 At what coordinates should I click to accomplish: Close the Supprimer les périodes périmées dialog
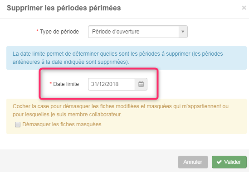pos(244,8)
